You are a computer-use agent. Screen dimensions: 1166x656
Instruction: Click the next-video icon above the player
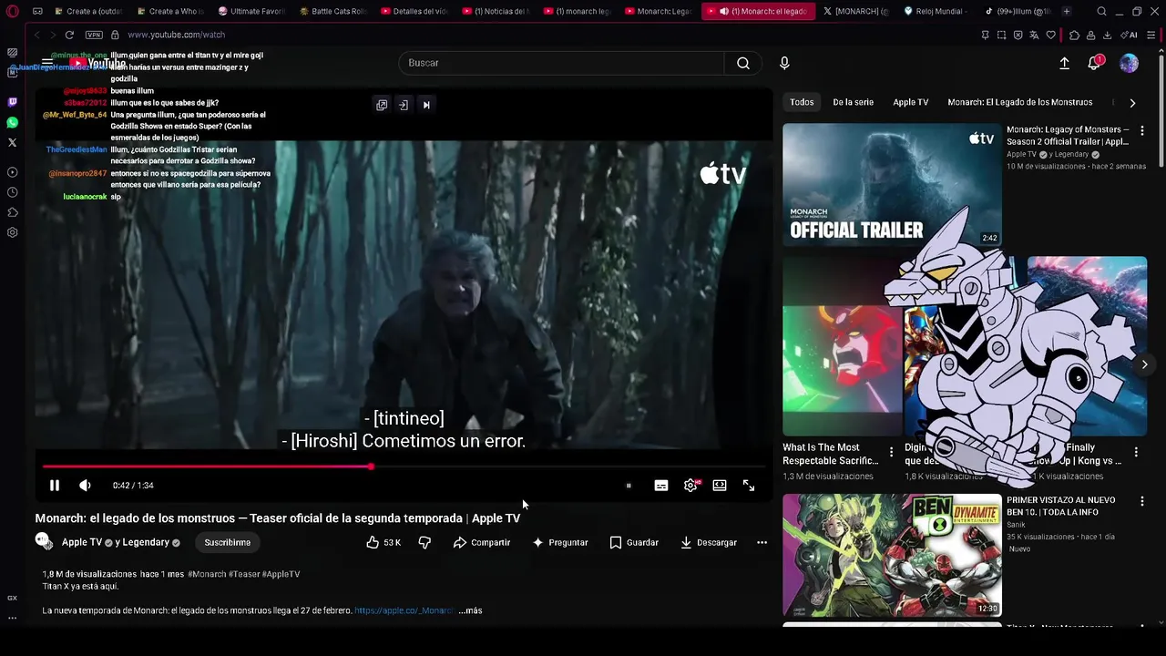tap(426, 105)
